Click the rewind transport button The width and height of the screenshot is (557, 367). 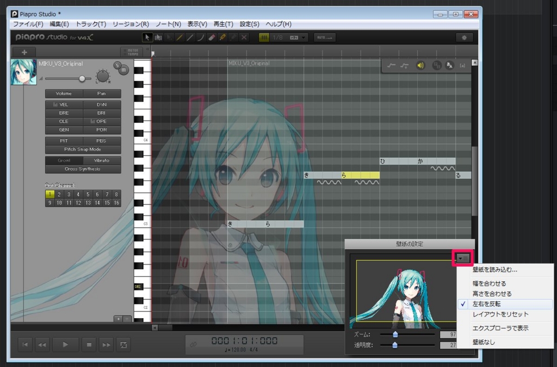tap(42, 344)
